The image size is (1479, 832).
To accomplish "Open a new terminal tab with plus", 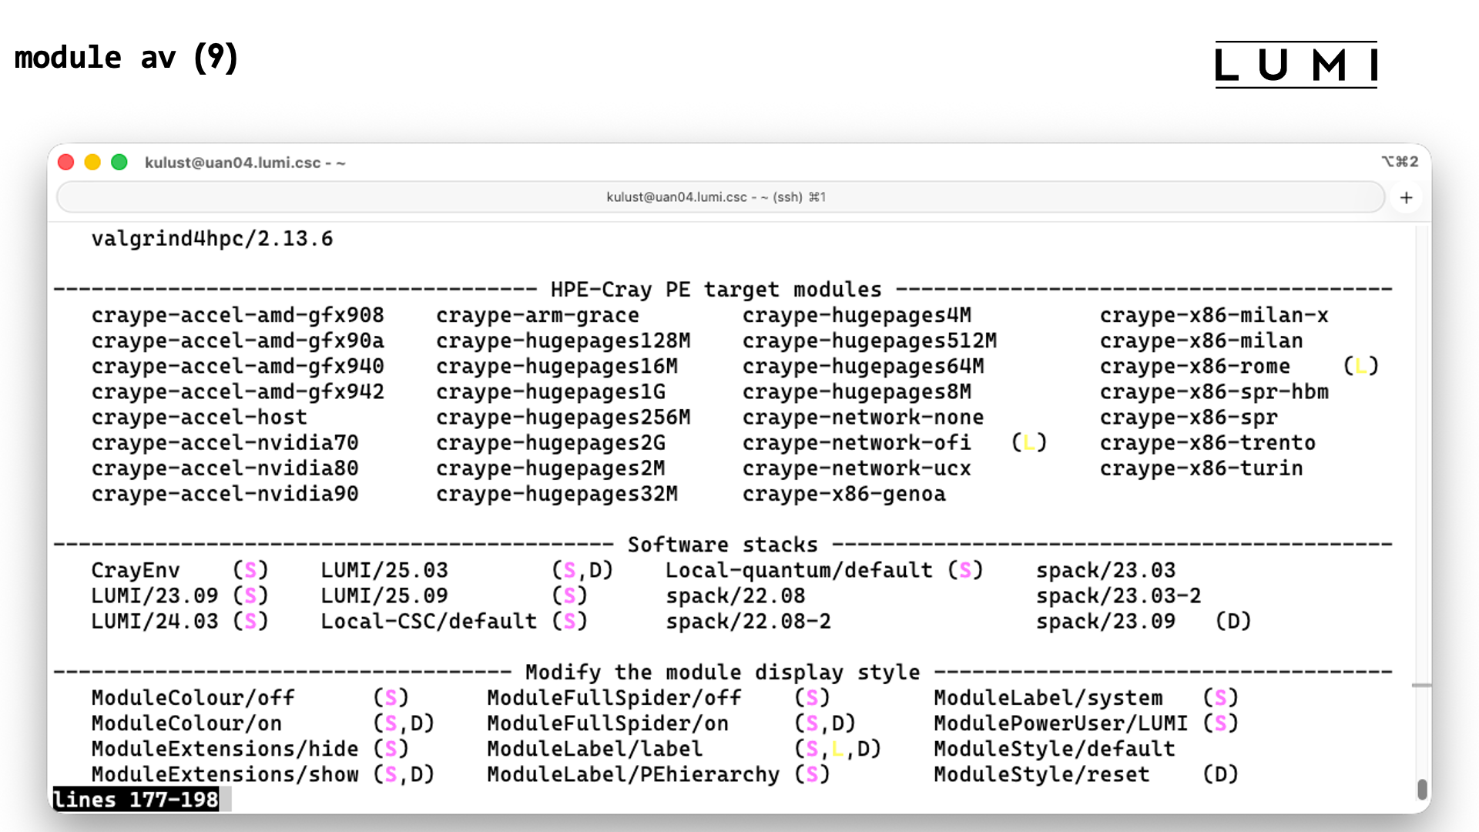I will click(x=1406, y=198).
